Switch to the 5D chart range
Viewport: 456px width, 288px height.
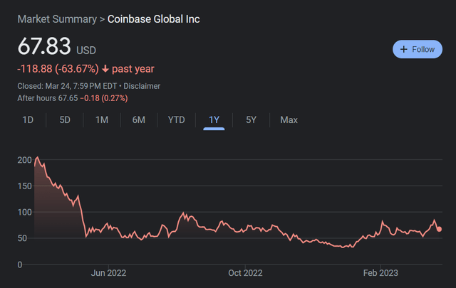tap(65, 120)
